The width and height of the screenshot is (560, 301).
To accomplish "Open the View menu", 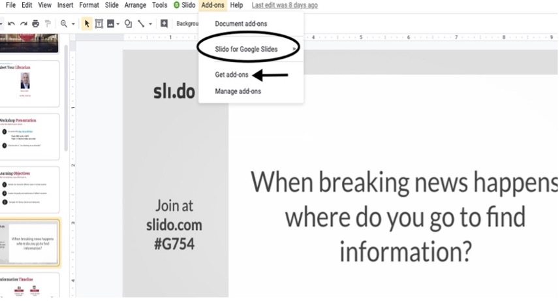I will [x=44, y=5].
